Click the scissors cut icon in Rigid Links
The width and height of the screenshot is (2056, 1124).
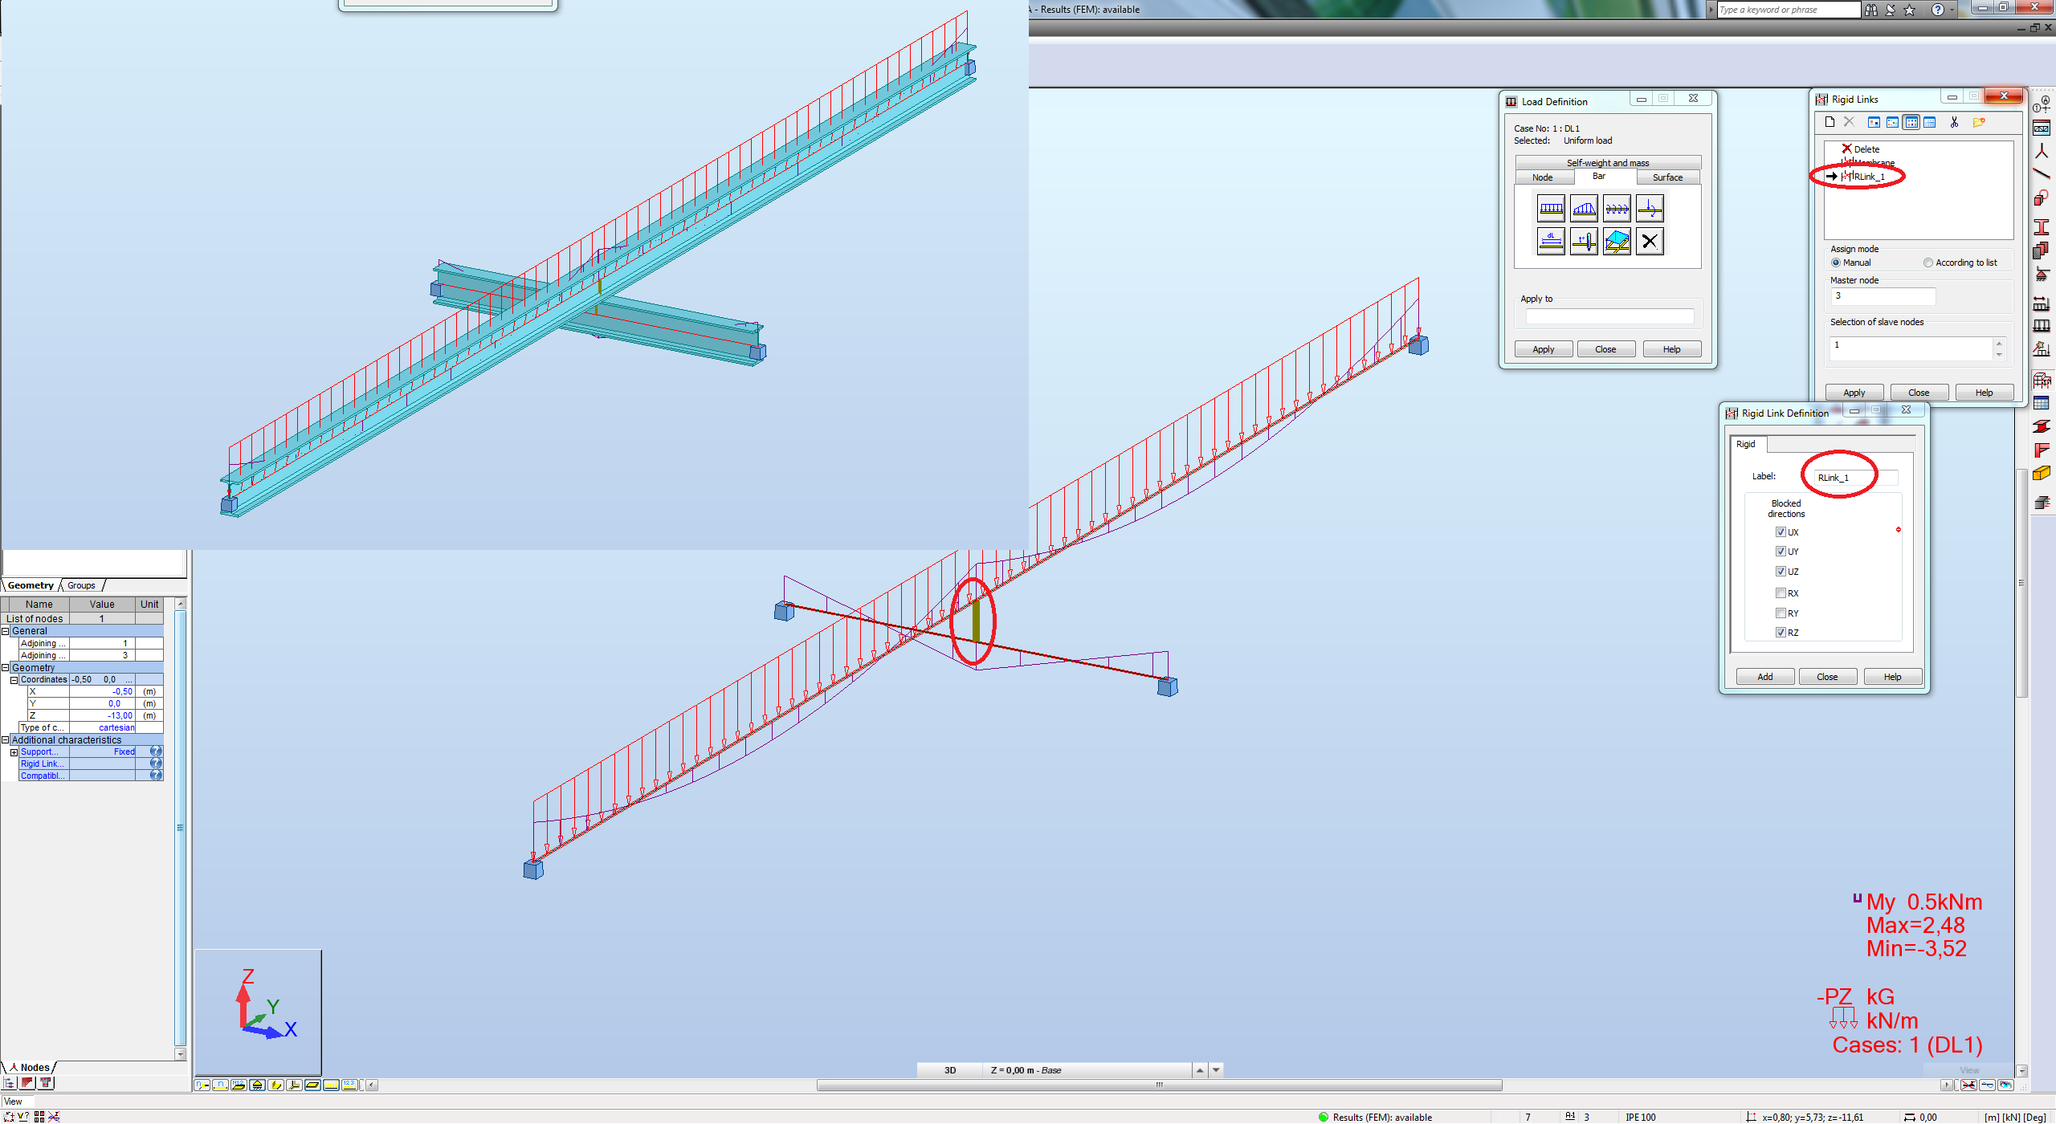[x=1954, y=123]
